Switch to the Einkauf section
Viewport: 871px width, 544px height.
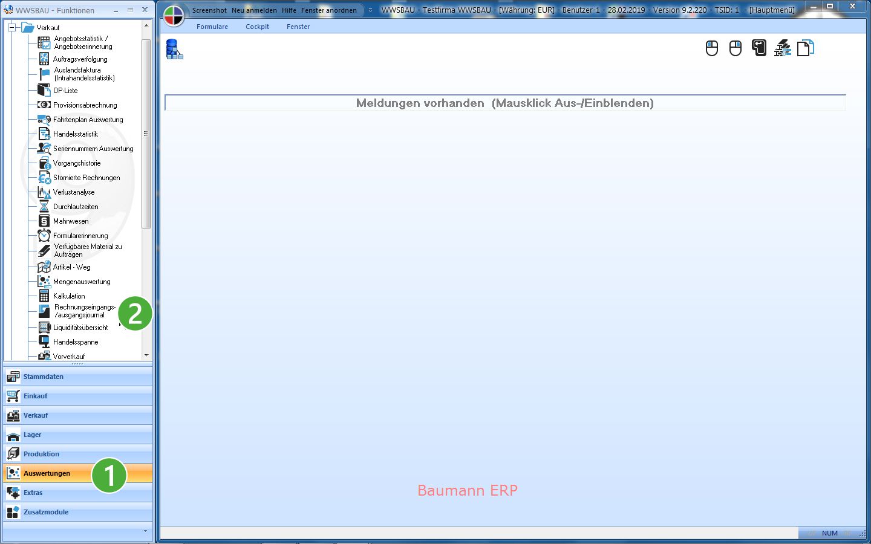tap(78, 396)
